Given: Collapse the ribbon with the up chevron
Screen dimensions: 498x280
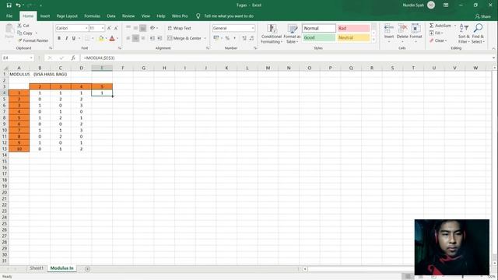Looking at the screenshot, I should pyautogui.click(x=493, y=48).
